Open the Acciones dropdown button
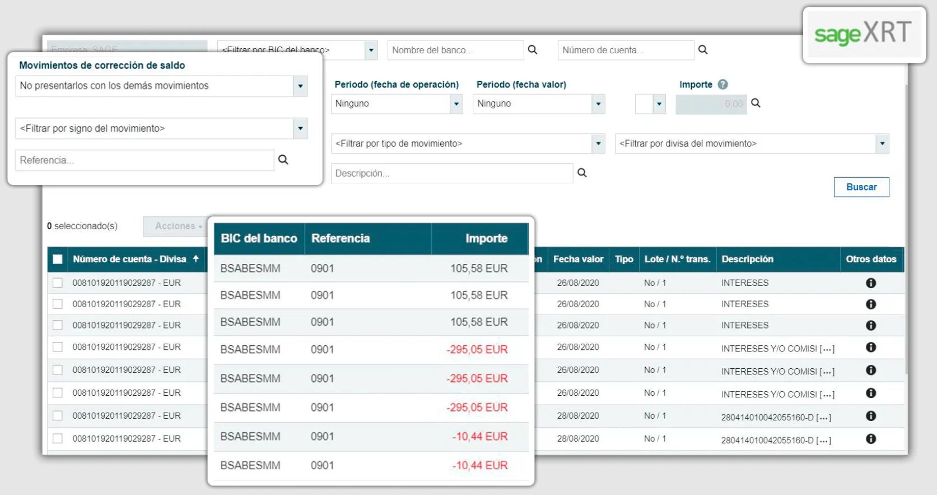Image resolution: width=937 pixels, height=495 pixels. coord(176,226)
